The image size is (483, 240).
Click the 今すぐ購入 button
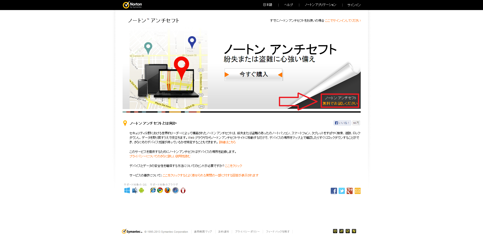(253, 74)
